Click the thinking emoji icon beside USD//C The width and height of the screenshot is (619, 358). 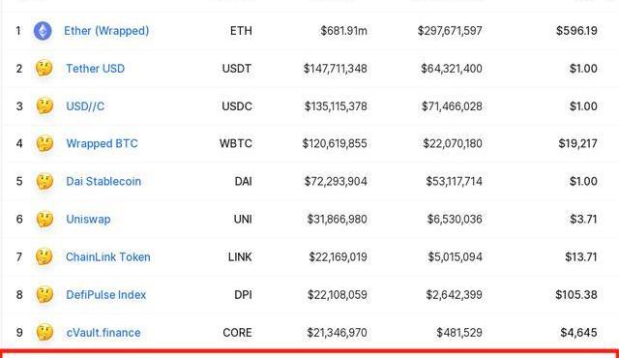pos(44,105)
